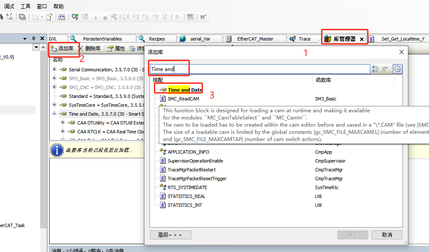Switch to the Trace tab
Screen dimensions: 429x252
pos(304,39)
